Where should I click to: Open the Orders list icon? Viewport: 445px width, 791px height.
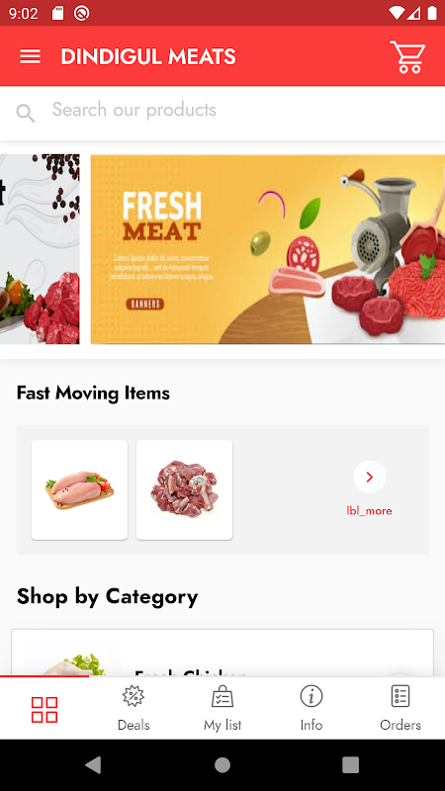click(400, 696)
